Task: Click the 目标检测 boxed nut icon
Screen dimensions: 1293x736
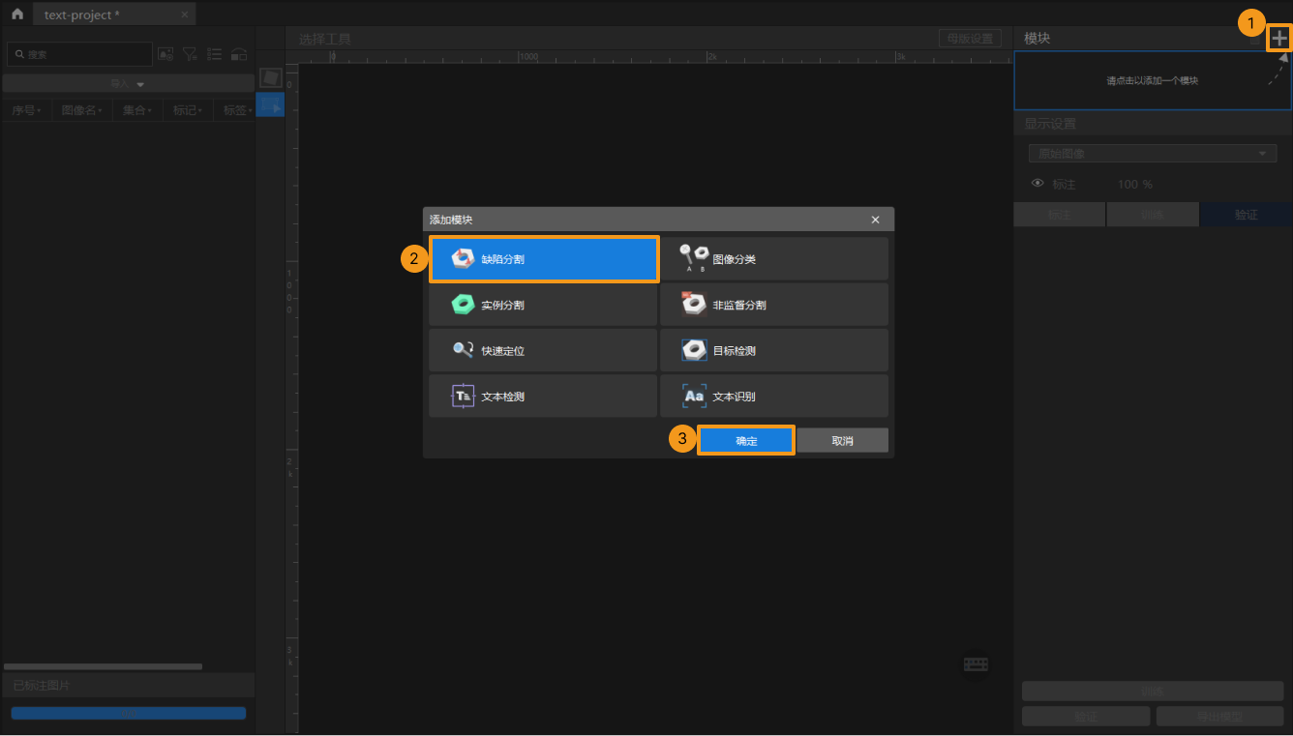Action: pos(694,350)
